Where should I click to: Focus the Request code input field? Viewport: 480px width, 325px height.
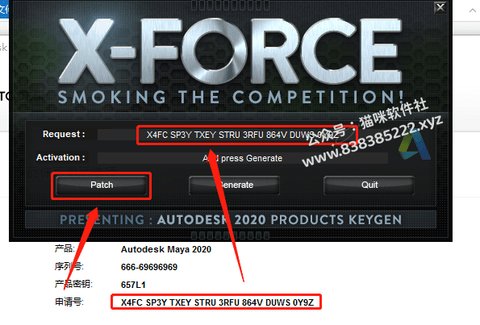(243, 135)
